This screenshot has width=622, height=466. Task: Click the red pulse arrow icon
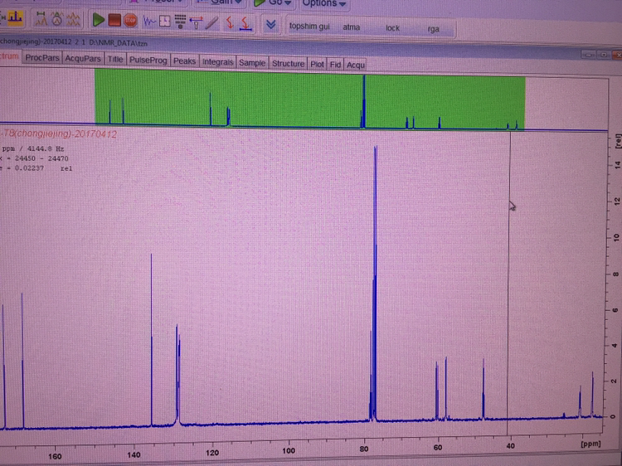coord(229,23)
